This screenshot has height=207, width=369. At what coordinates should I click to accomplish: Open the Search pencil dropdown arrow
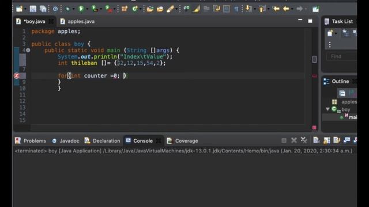tap(176, 9)
